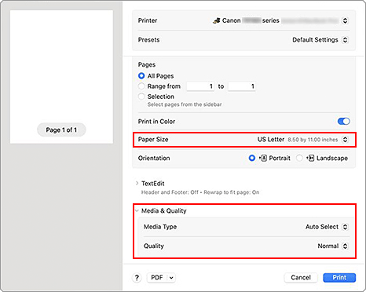Choose the Landscape orientation radio button
This screenshot has height=292, width=366.
point(299,158)
